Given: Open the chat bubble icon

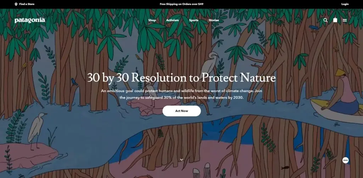Looking at the screenshot, I should tap(345, 160).
